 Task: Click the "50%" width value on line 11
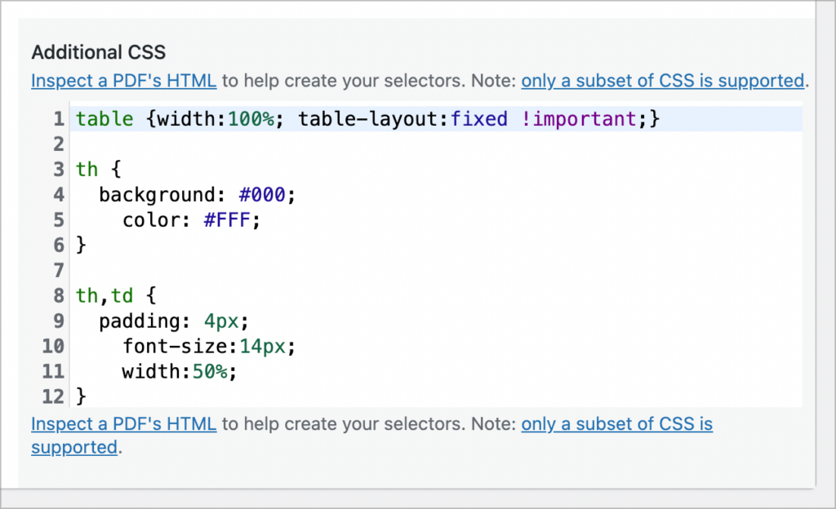click(215, 372)
